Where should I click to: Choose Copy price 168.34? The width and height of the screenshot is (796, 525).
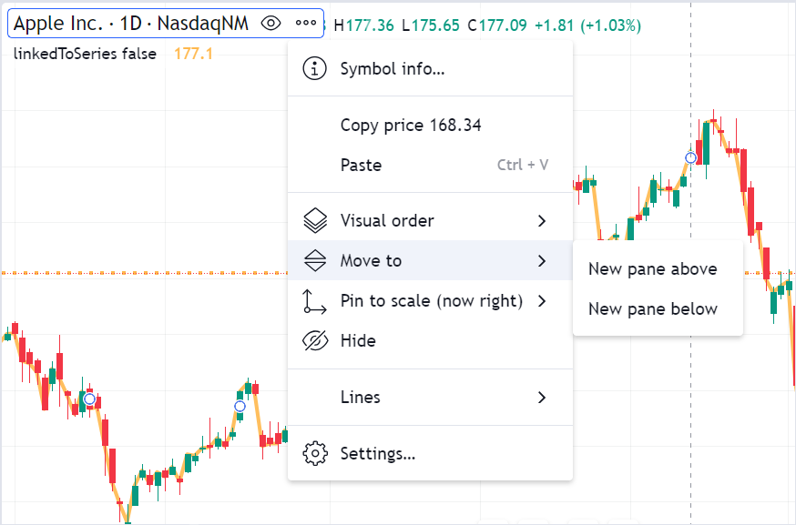(411, 126)
